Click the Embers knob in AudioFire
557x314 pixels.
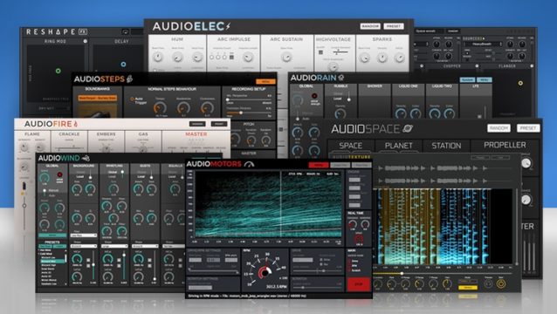pyautogui.click(x=106, y=148)
